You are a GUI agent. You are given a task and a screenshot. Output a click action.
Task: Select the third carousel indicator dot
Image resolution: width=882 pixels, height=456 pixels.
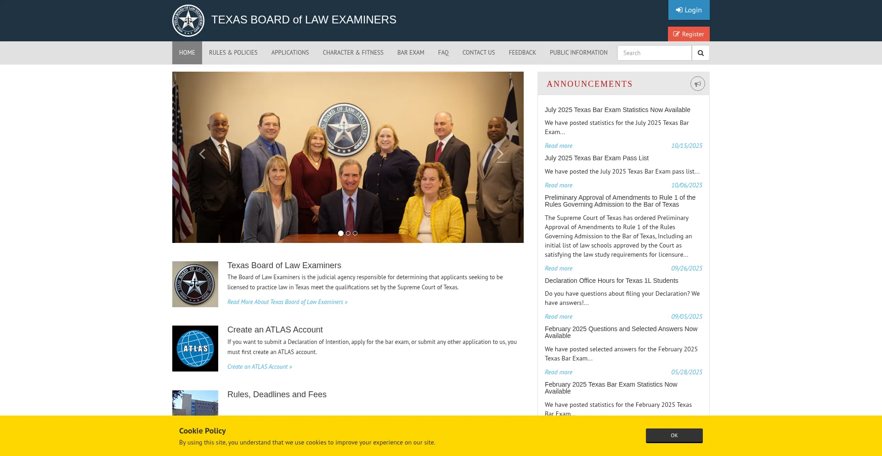click(x=355, y=233)
